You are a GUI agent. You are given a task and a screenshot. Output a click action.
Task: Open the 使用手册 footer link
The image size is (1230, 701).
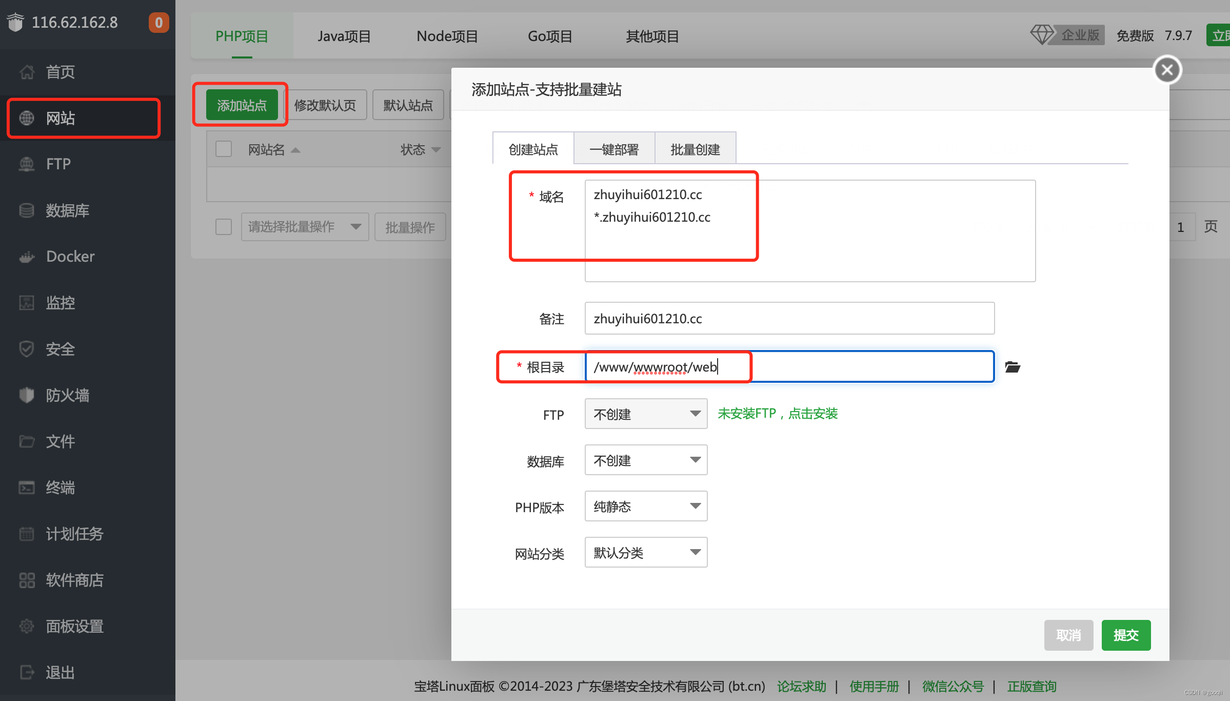[875, 687]
